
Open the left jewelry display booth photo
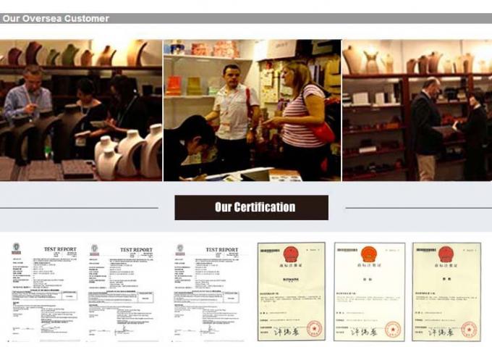[x=81, y=110]
